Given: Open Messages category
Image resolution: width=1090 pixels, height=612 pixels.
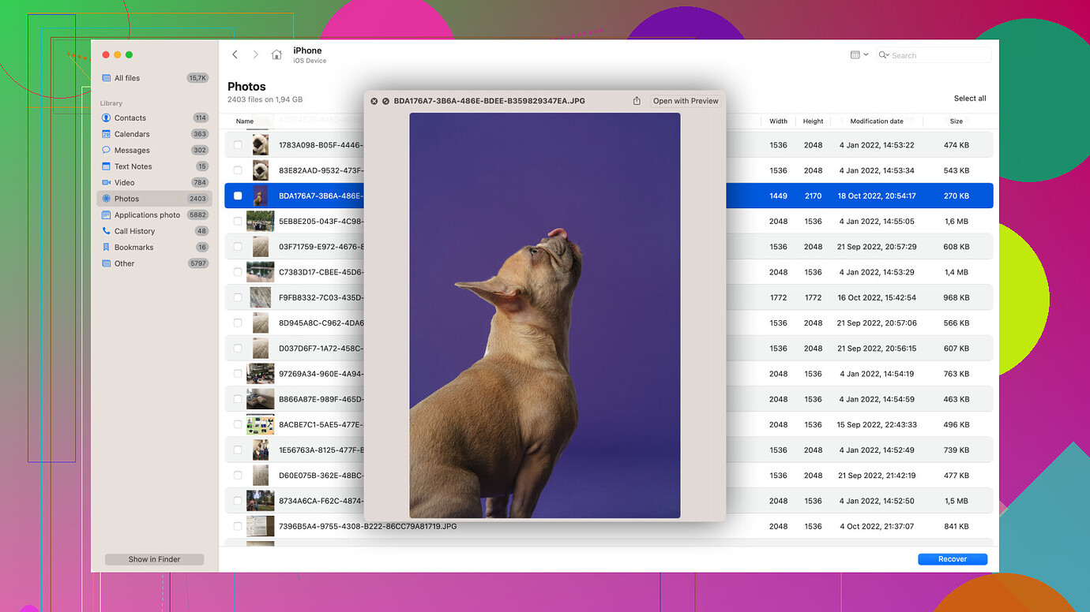Looking at the screenshot, I should click(155, 150).
